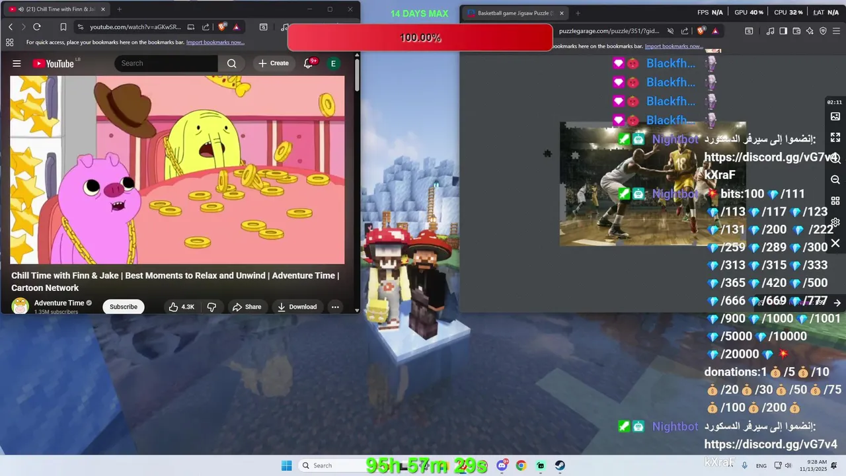This screenshot has width=846, height=476.
Task: Zoom in on the jigsaw puzzle
Action: (x=835, y=159)
